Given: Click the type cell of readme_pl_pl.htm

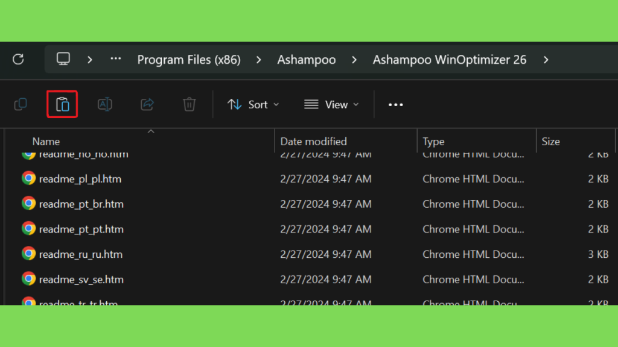Looking at the screenshot, I should (473, 179).
